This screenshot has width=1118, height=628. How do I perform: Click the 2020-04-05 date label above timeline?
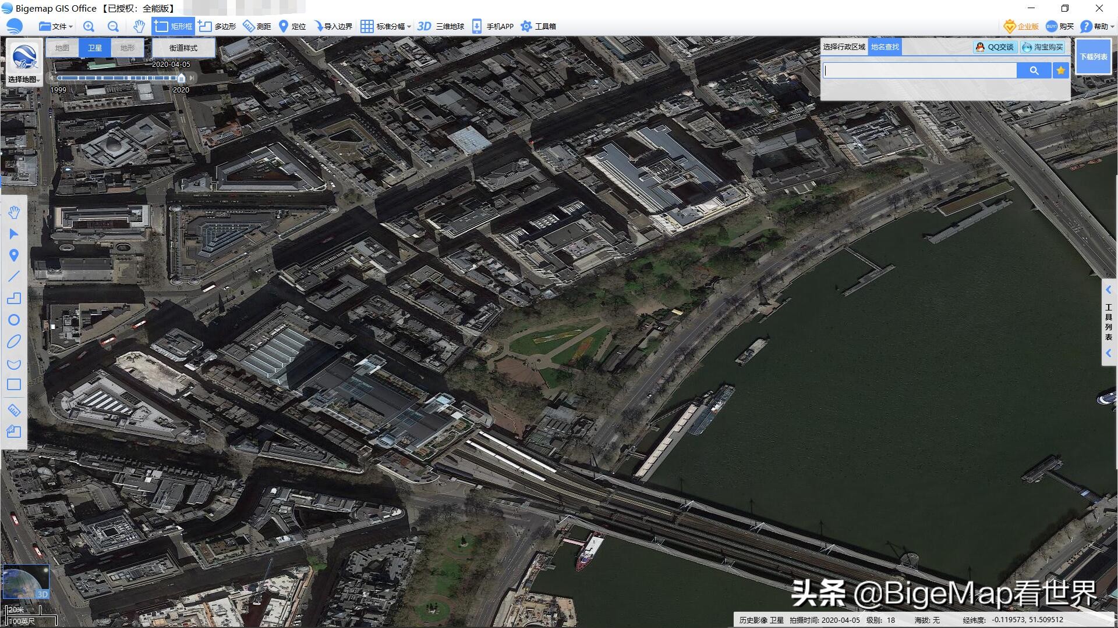click(x=171, y=65)
